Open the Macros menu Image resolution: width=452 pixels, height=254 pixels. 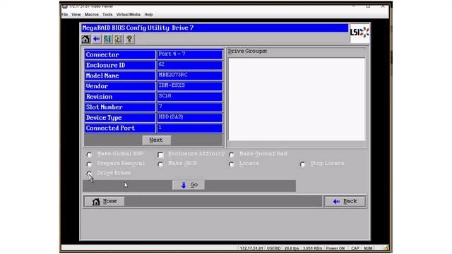click(92, 14)
